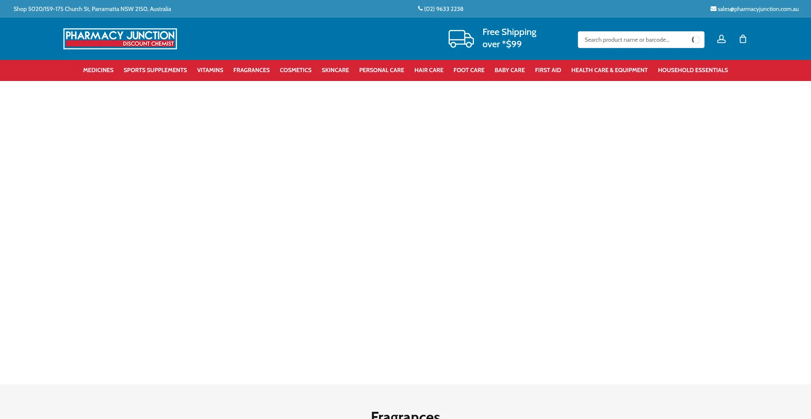Select Vitamins in the navigation bar
Screen dimensions: 811x419
coord(210,70)
